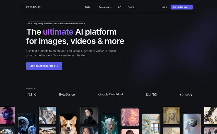
Task: Open the pink glowing swirl hair thumbnail
Action: (x=130, y=117)
